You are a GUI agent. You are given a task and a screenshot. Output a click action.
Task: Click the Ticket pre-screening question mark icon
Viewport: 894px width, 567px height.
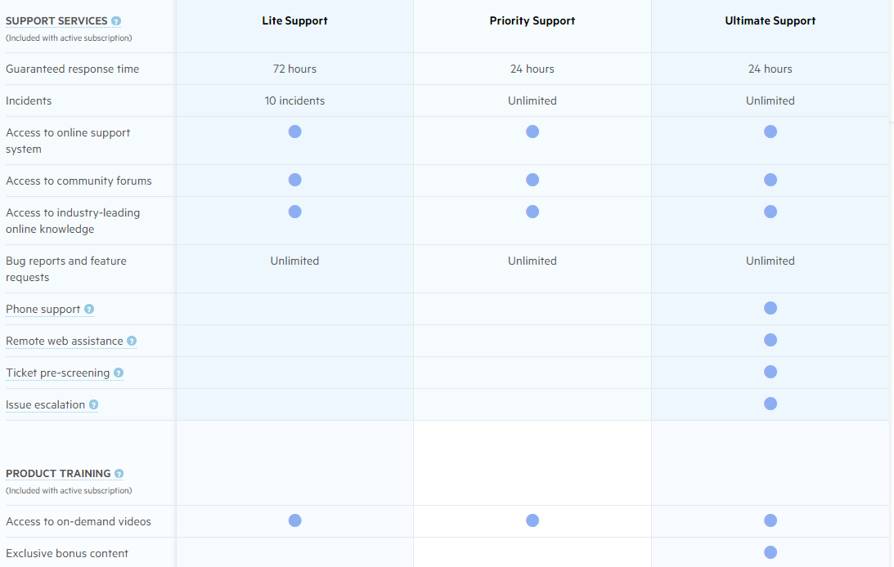119,373
